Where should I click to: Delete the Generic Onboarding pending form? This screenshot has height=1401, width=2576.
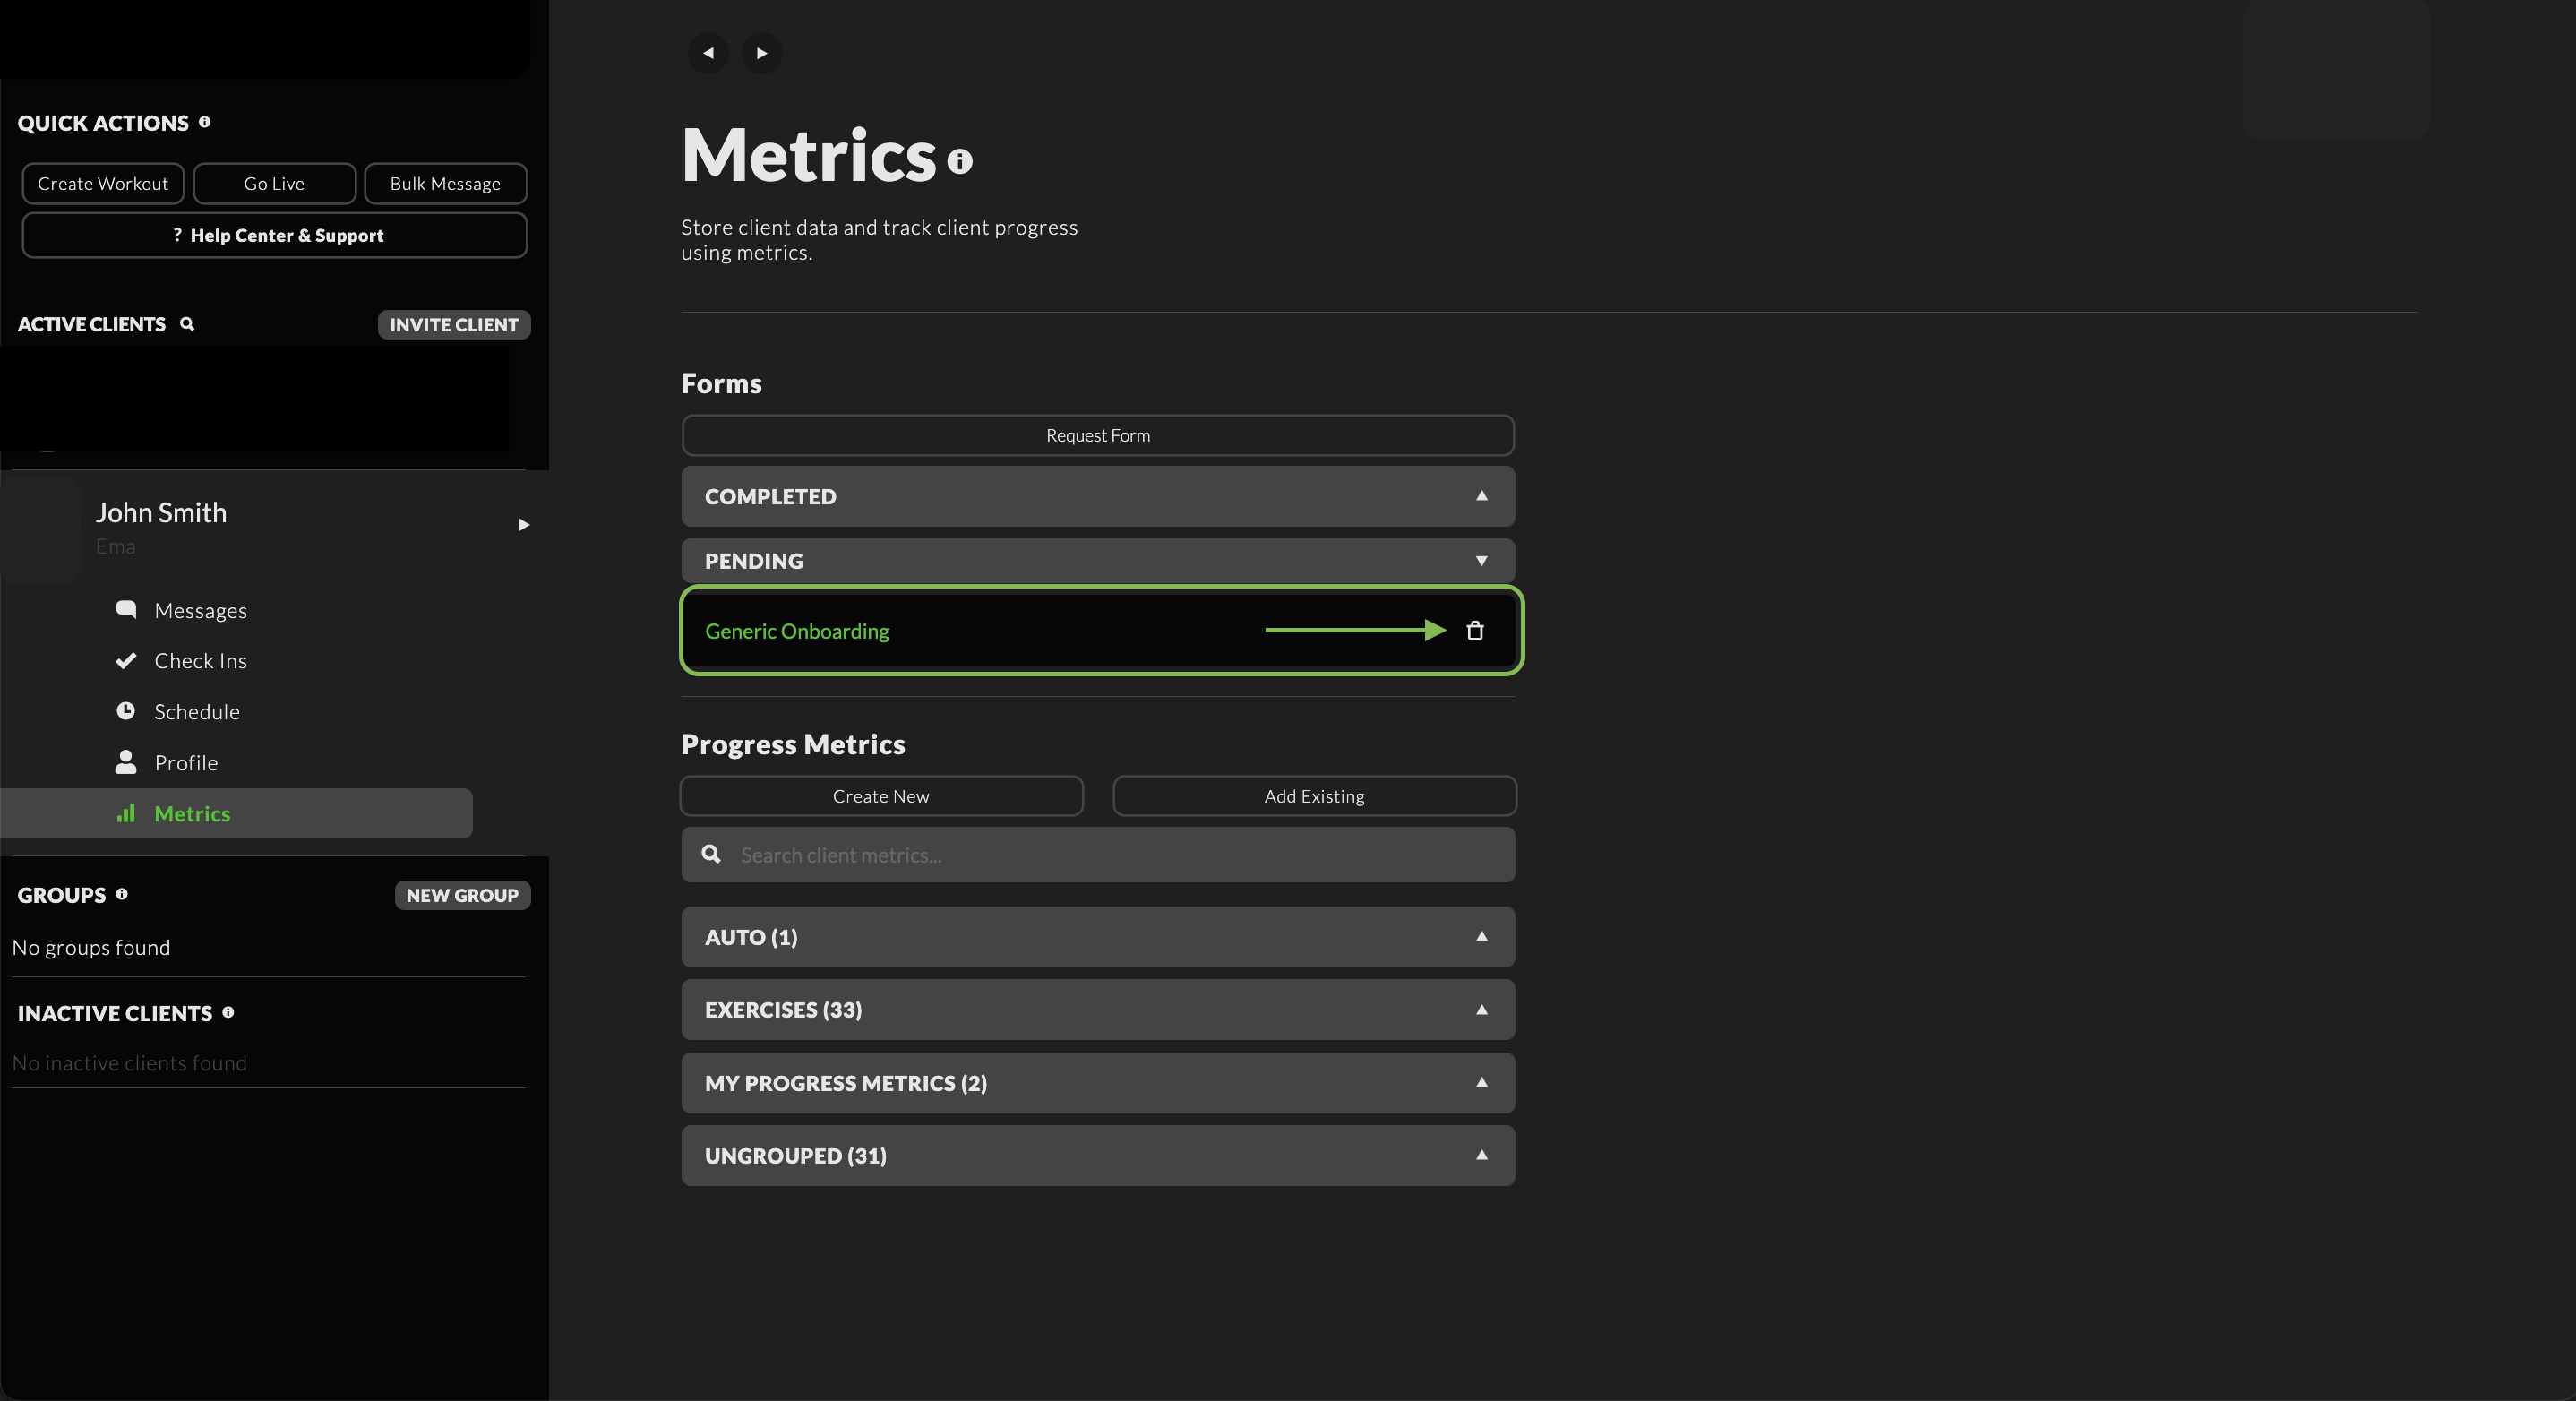(x=1475, y=631)
